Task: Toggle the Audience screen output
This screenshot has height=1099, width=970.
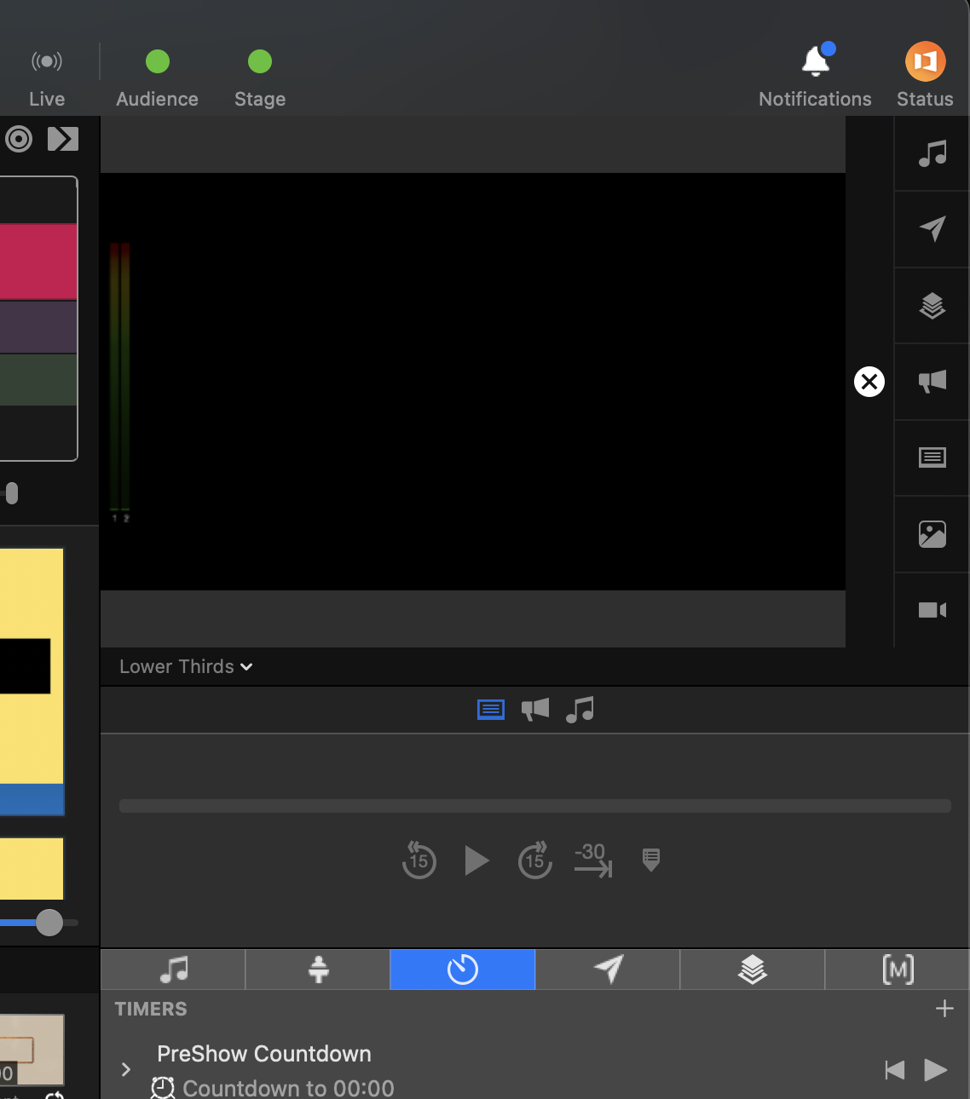Action: (157, 61)
